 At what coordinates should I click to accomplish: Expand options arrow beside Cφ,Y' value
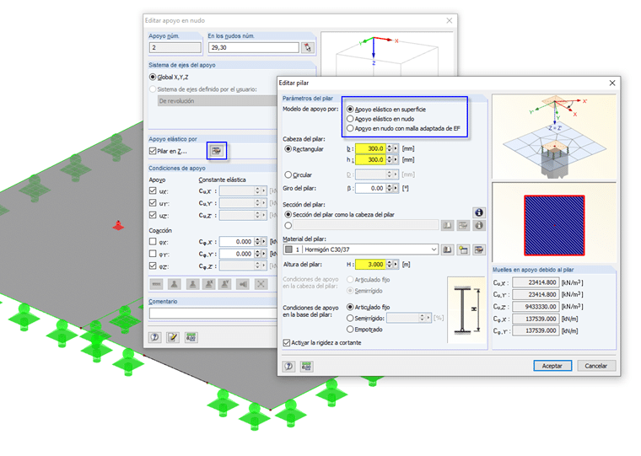[x=264, y=254]
